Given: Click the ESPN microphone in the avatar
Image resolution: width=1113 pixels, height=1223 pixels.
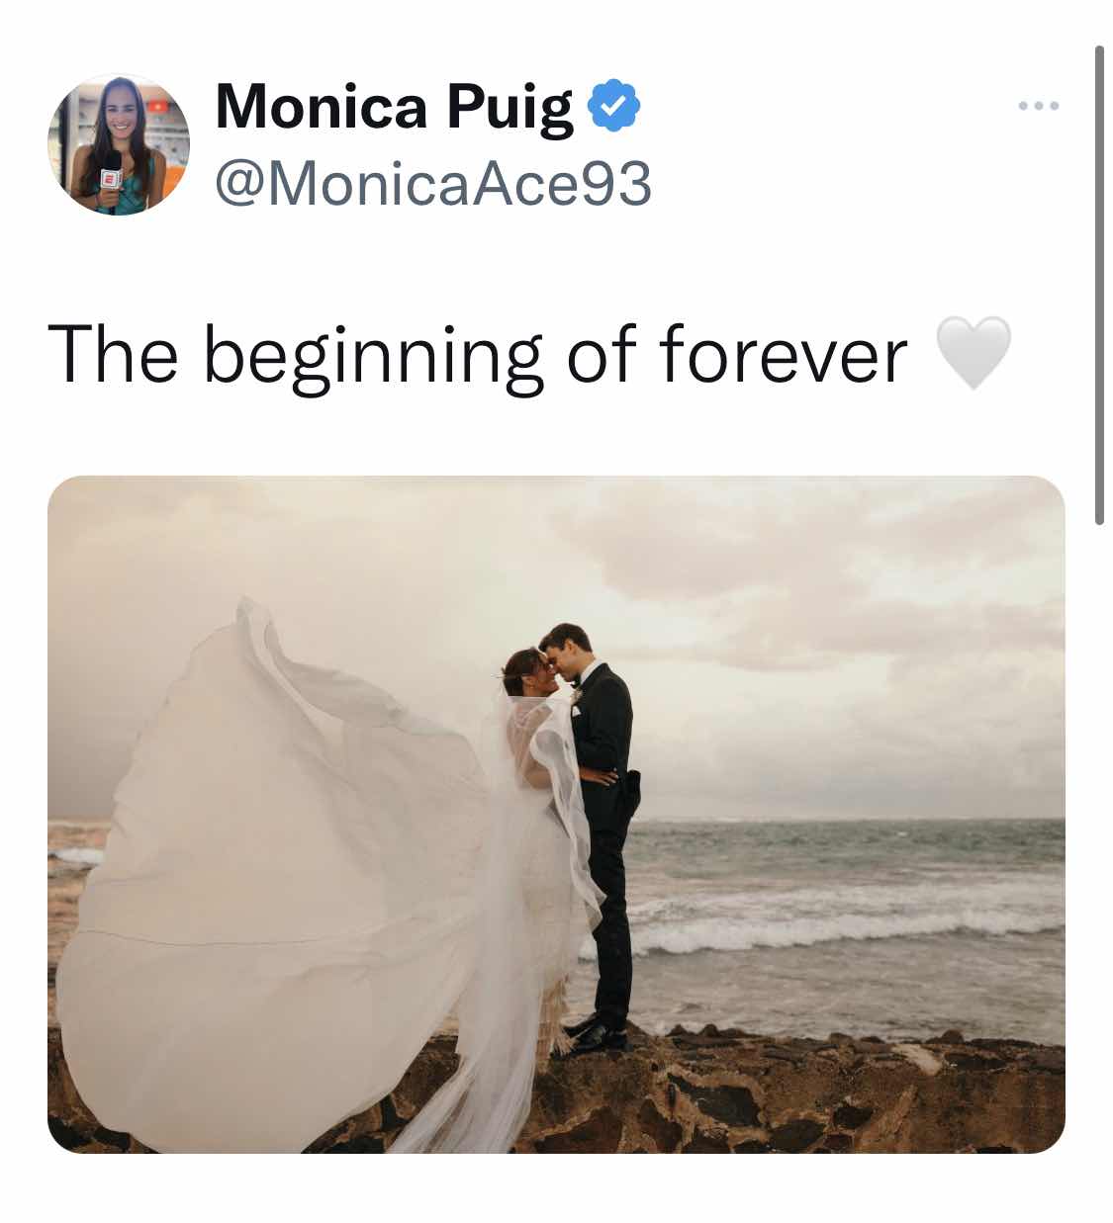Looking at the screenshot, I should pos(110,185).
